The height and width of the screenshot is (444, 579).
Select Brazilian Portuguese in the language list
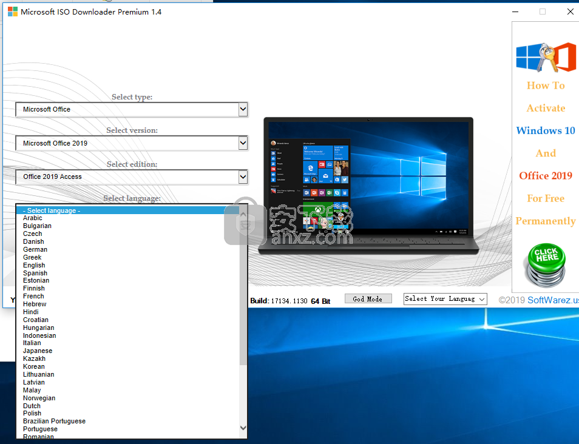point(54,421)
